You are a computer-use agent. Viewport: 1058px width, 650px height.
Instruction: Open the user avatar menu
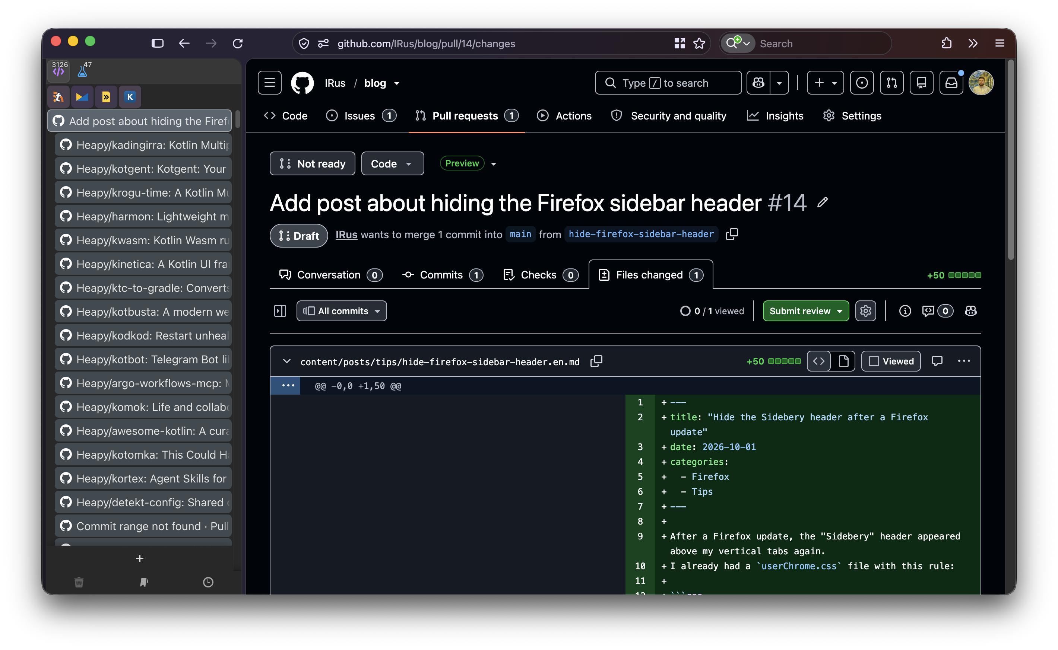click(981, 83)
